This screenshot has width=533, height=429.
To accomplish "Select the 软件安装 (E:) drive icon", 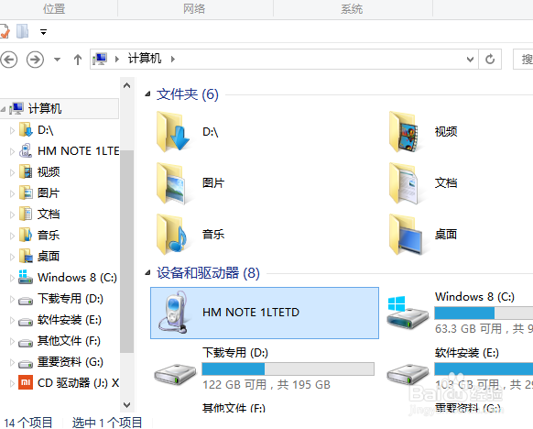I will 408,375.
